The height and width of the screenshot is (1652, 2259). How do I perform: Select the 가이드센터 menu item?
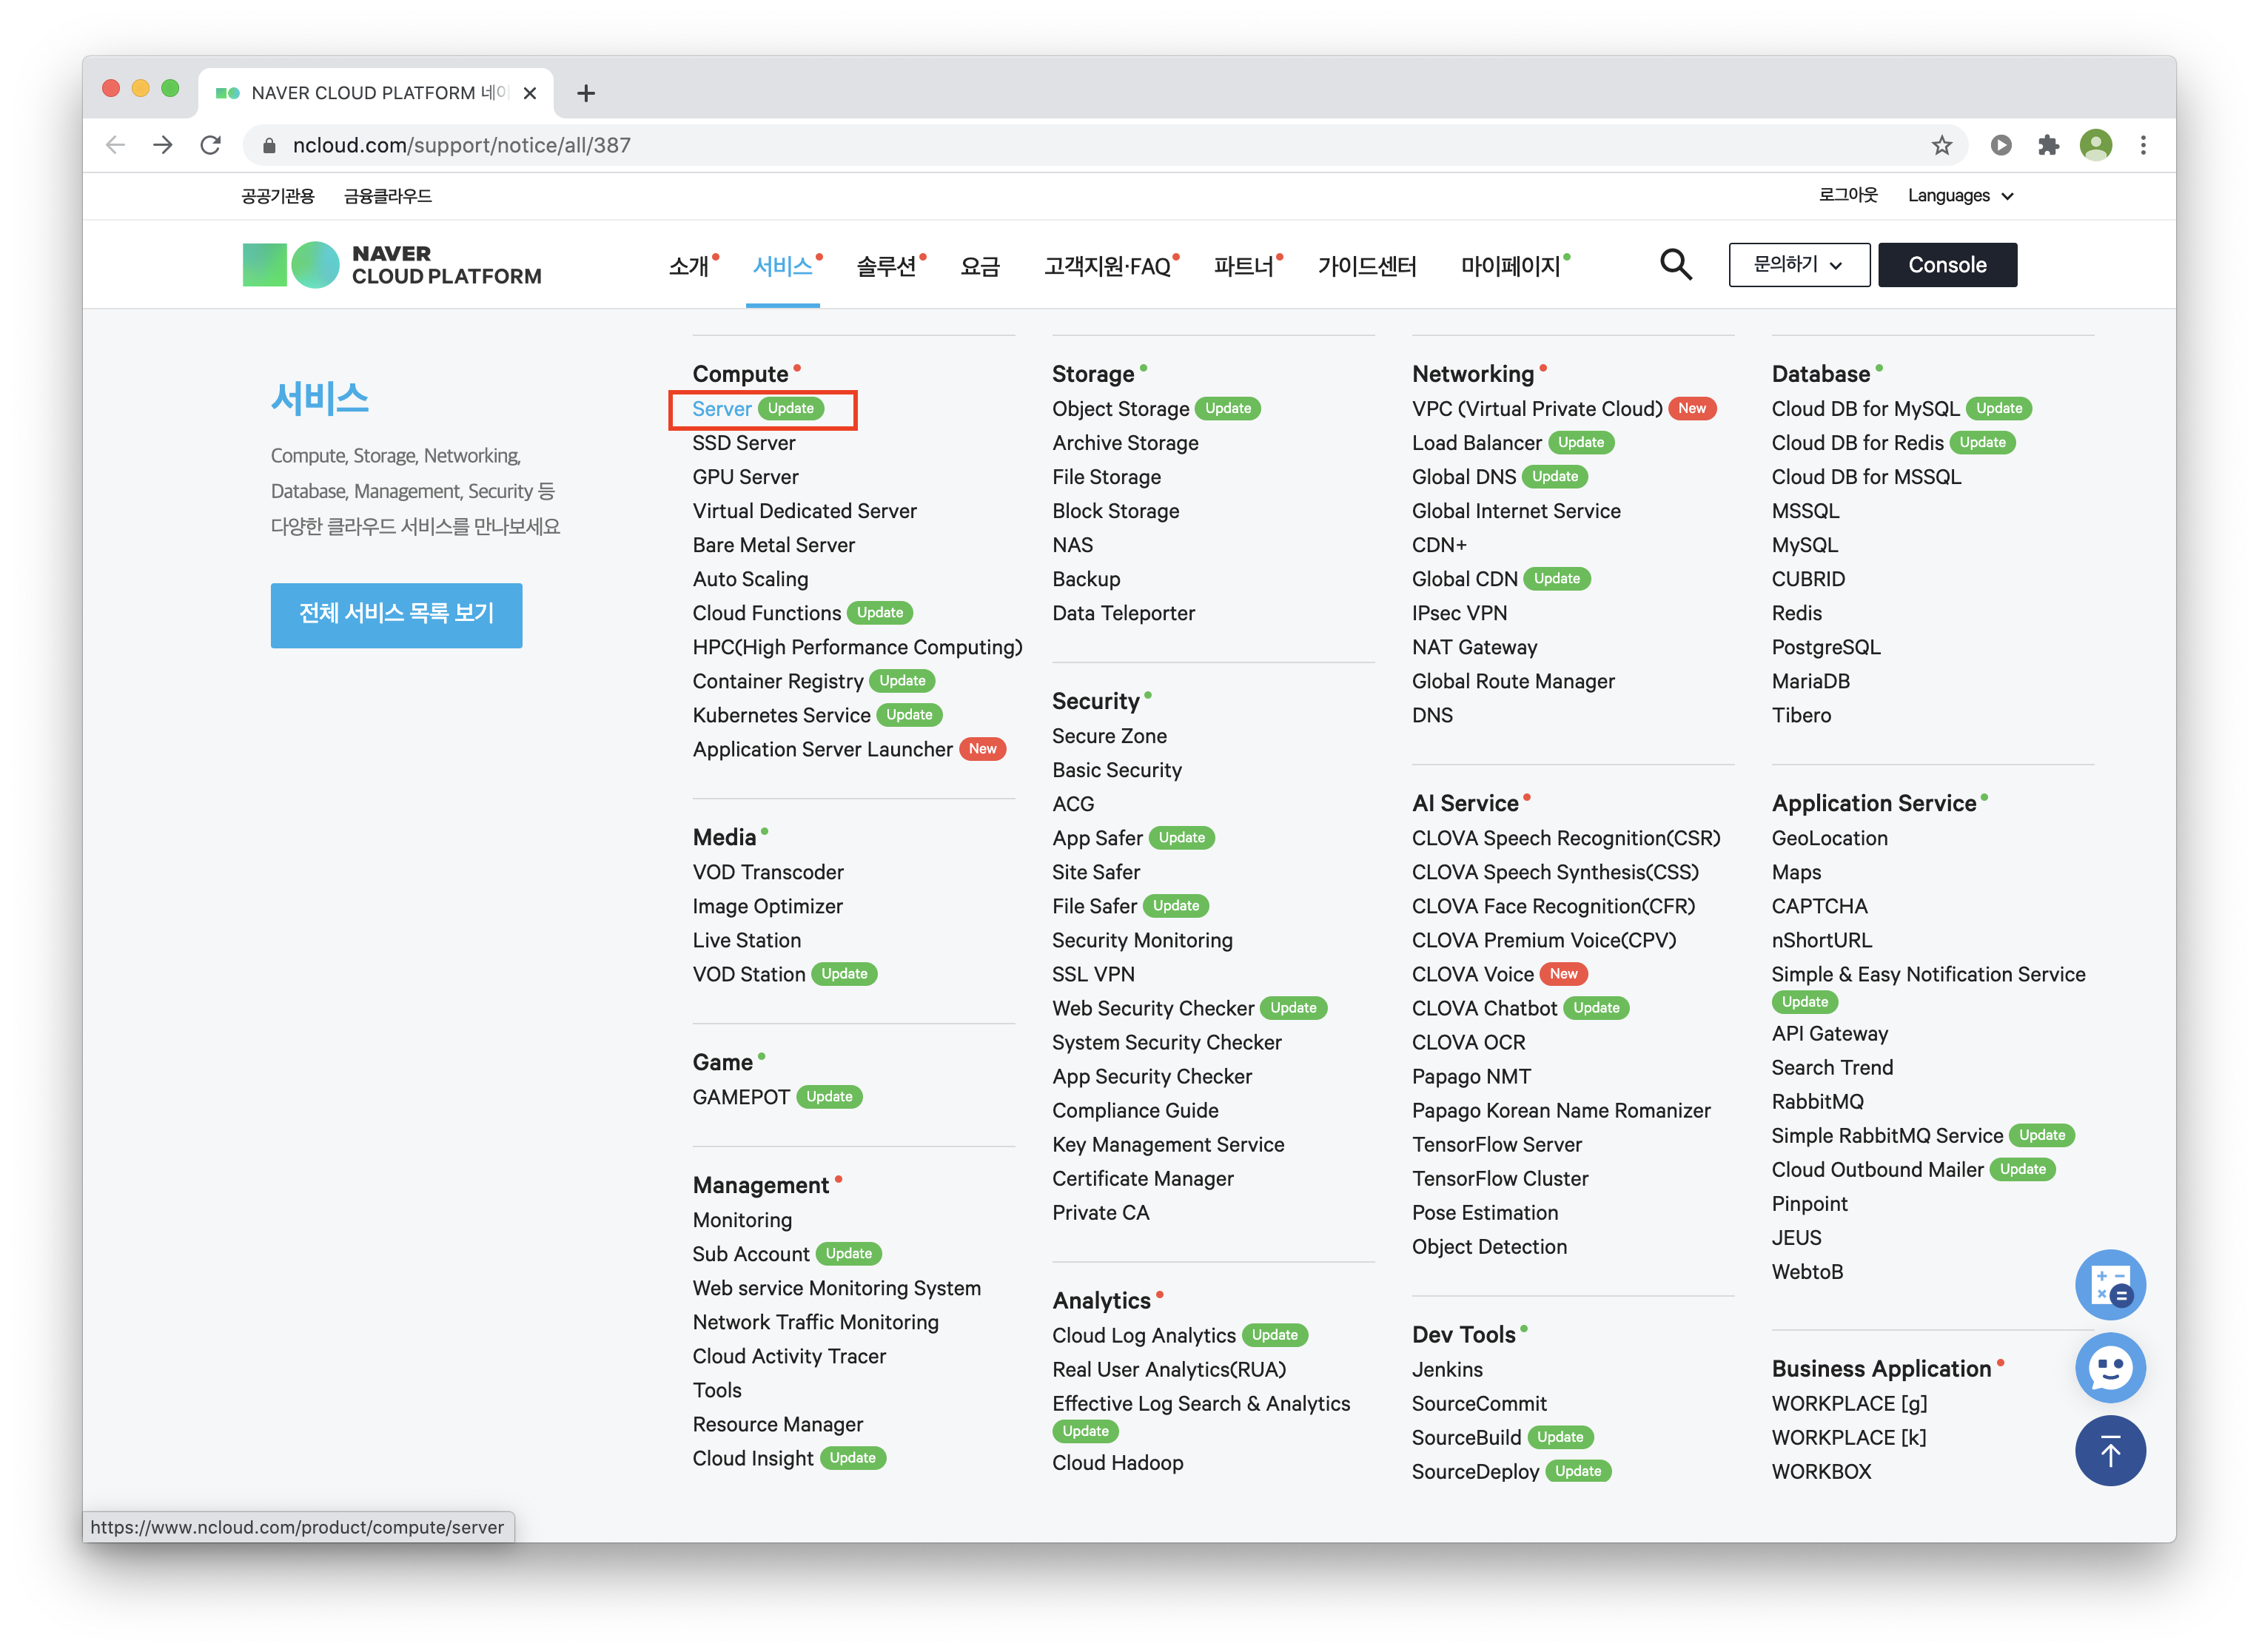tap(1366, 266)
